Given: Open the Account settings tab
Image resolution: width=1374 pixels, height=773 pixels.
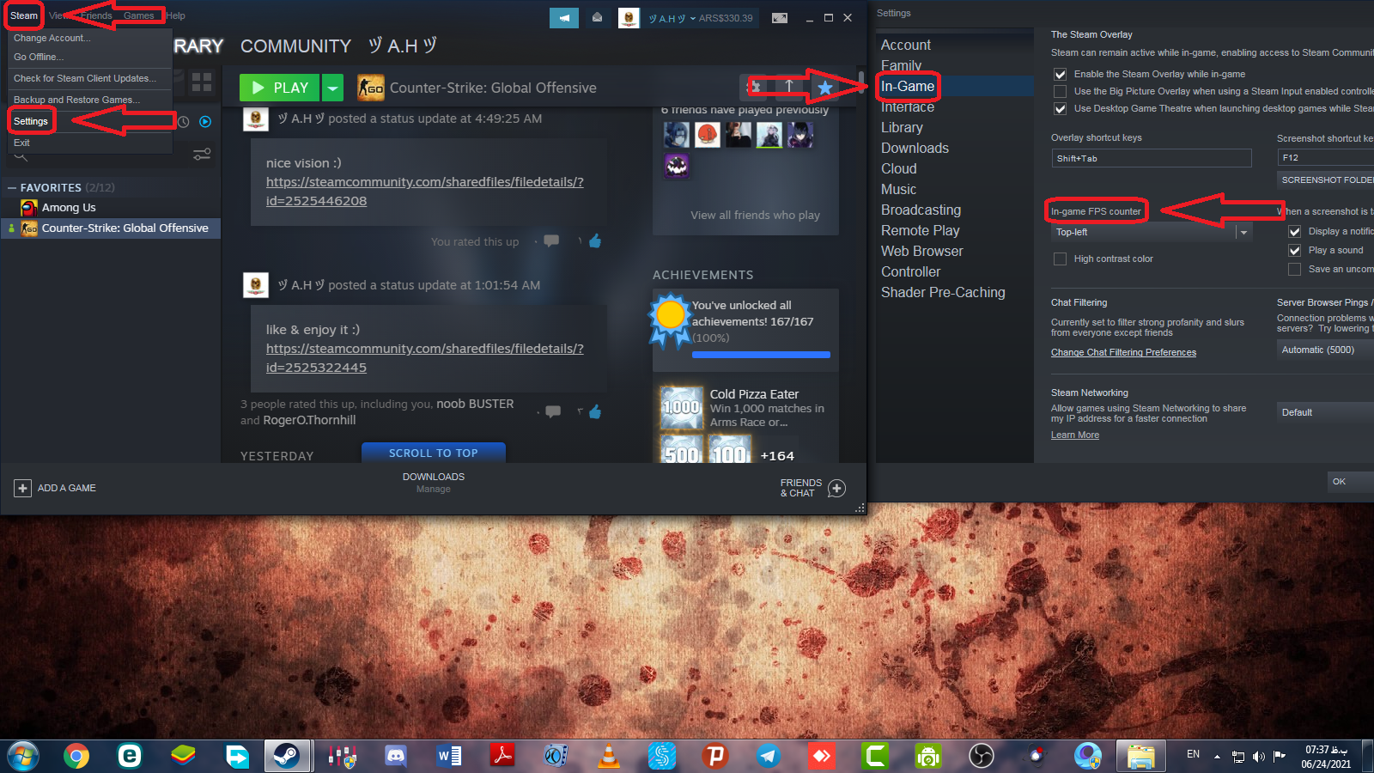Looking at the screenshot, I should [x=906, y=45].
